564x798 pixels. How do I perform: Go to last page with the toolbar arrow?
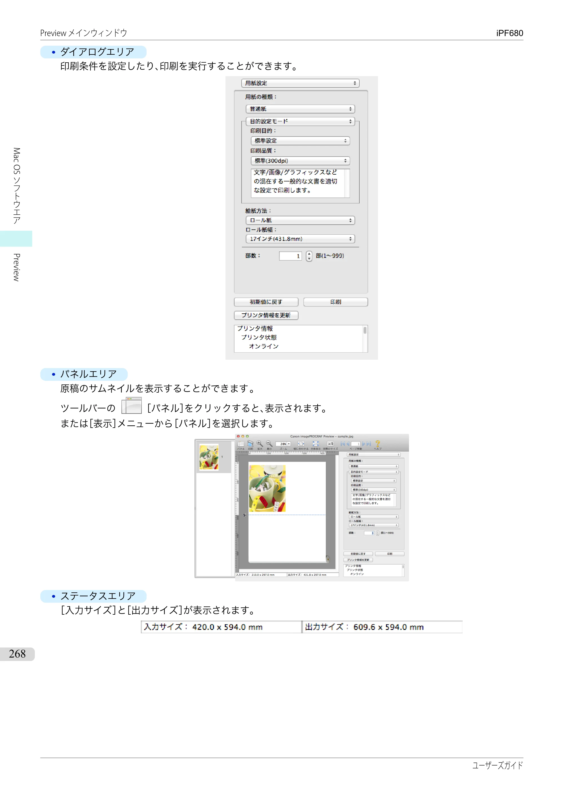point(369,444)
